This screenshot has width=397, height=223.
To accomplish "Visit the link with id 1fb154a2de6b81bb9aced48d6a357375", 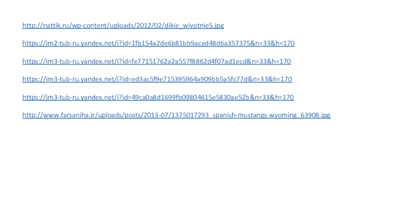I will [158, 43].
